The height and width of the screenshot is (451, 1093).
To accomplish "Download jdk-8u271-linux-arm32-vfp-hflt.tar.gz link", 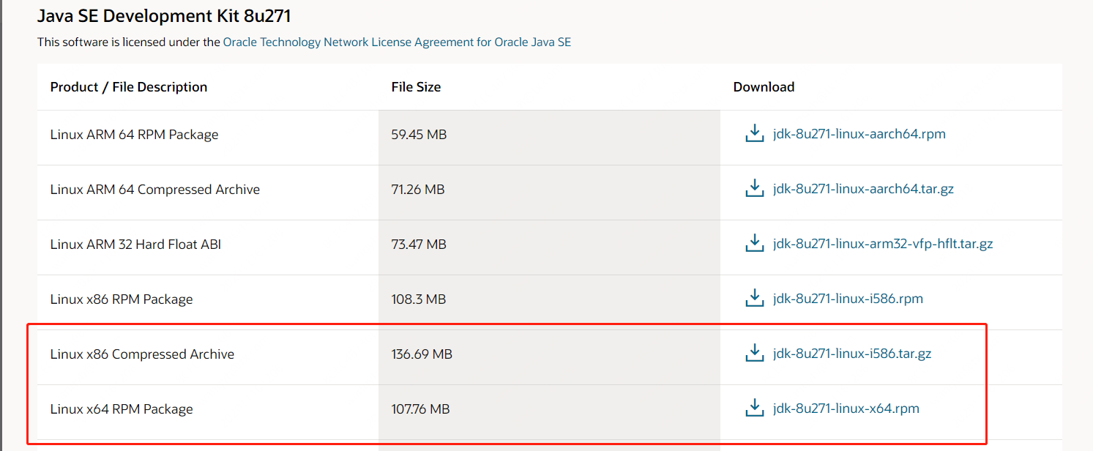I will pyautogui.click(x=883, y=244).
